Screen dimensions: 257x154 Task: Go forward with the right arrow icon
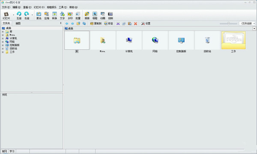(x=72, y=24)
